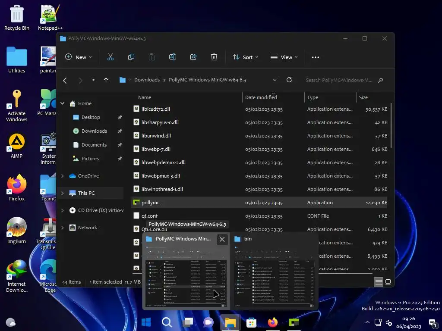The width and height of the screenshot is (442, 331).
Task: Open Task View on taskbar
Action: pyautogui.click(x=188, y=322)
